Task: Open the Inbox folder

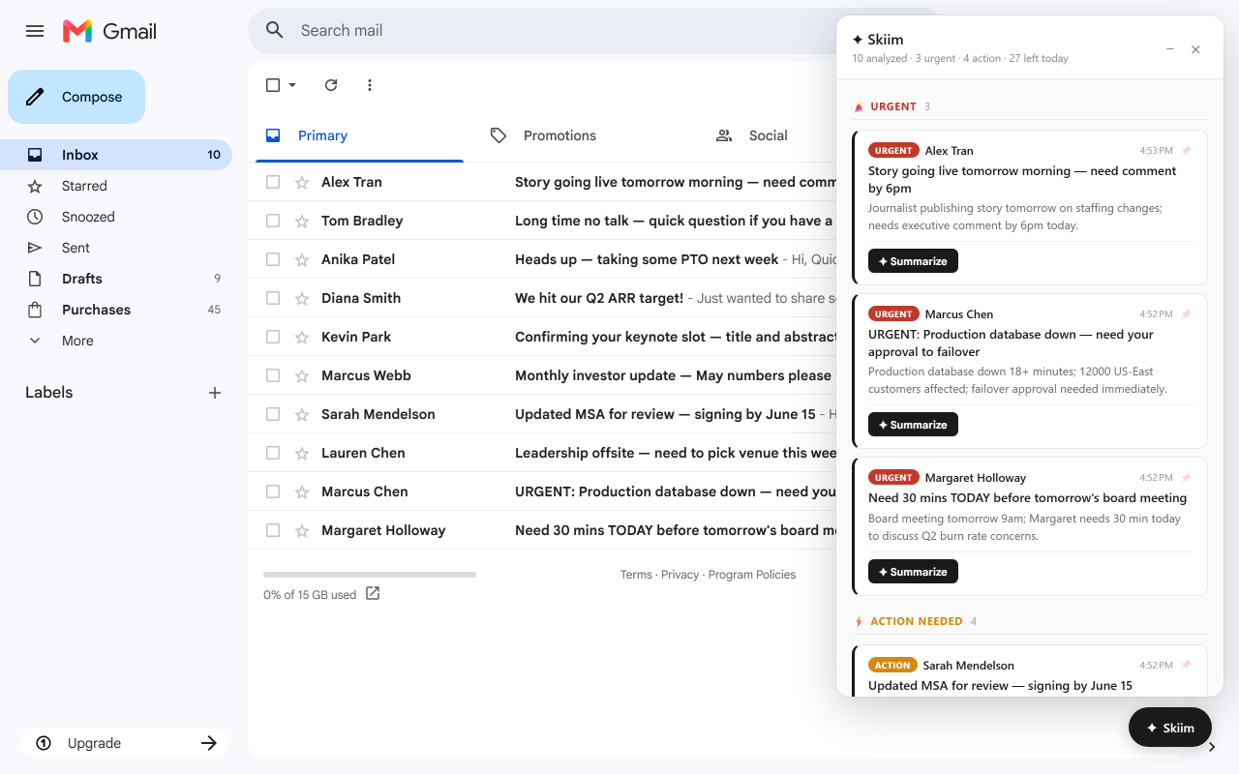Action: 116,155
